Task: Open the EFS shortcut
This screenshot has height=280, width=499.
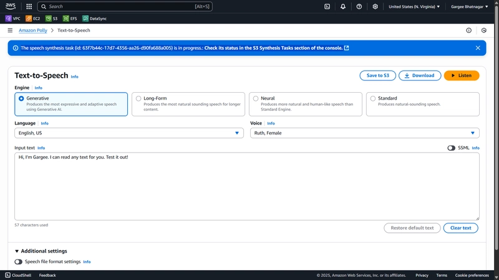Action: point(70,19)
